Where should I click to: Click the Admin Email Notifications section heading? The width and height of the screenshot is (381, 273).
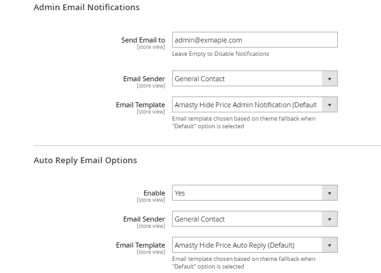click(86, 8)
